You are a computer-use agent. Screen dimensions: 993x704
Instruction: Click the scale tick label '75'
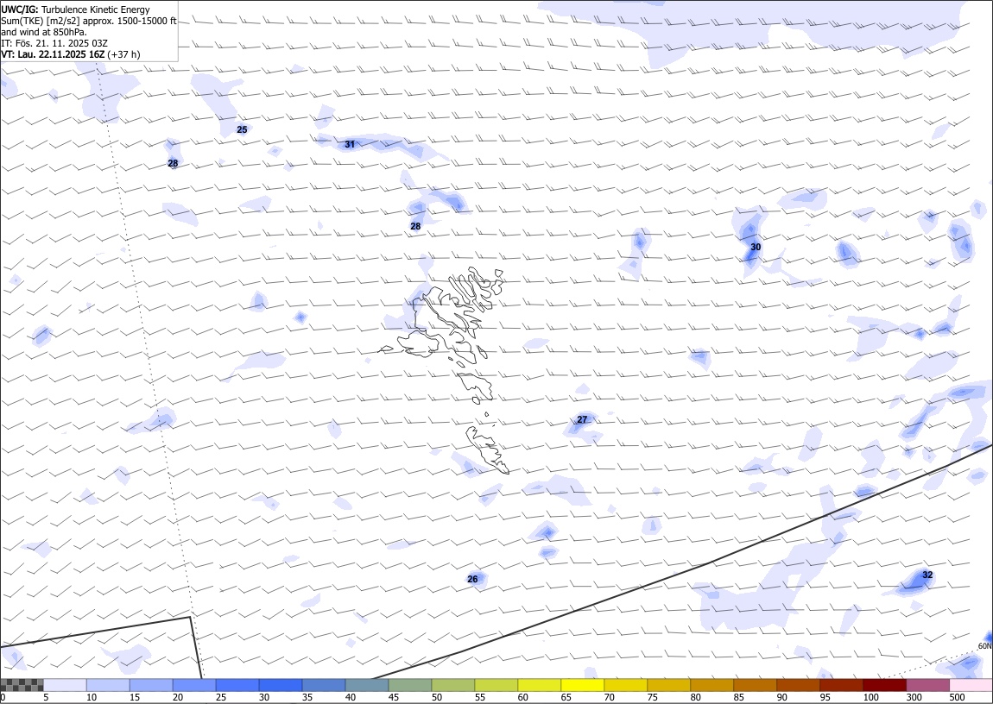point(652,697)
